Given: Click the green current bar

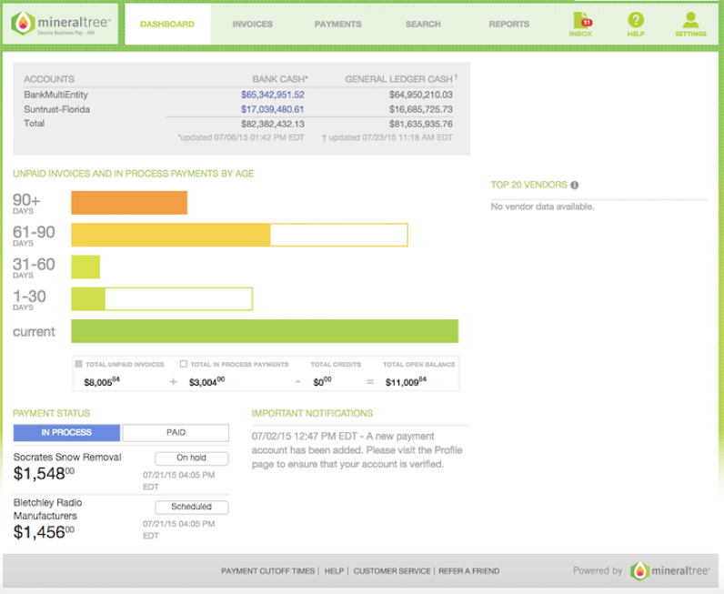Looking at the screenshot, I should point(265,331).
